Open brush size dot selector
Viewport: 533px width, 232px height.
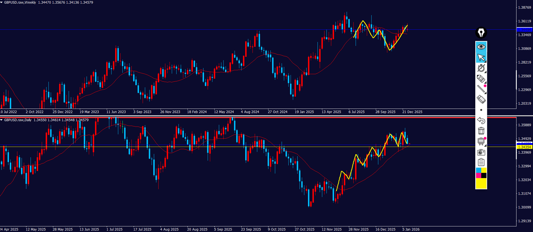click(481, 110)
